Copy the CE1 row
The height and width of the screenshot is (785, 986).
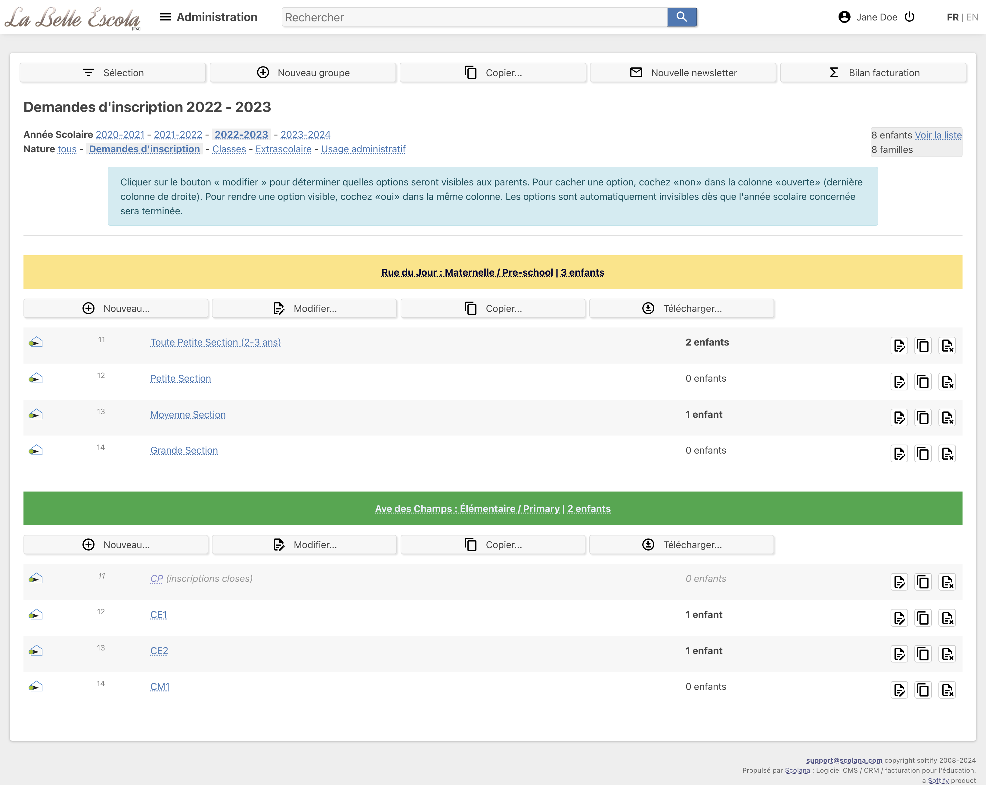[x=923, y=618]
